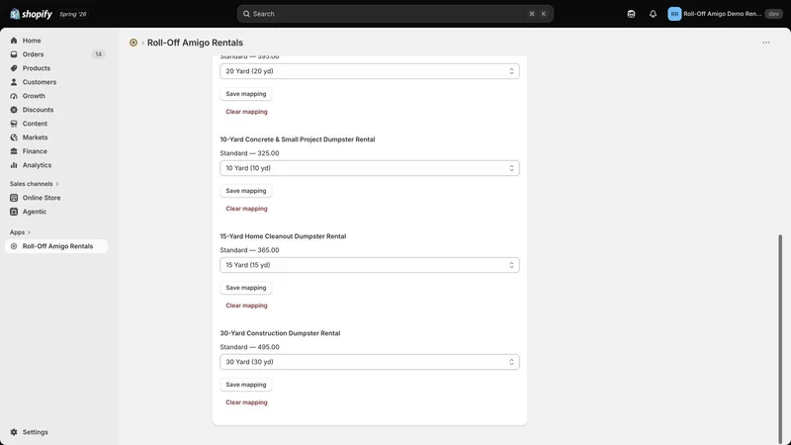Image resolution: width=791 pixels, height=445 pixels.
Task: Click the Roll-Off Amigo Rentals app icon in sidebar
Action: pyautogui.click(x=14, y=246)
